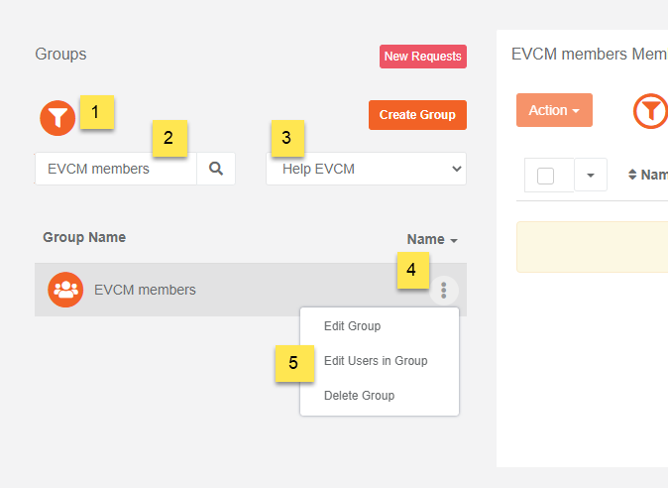
Task: Click the search magnifier icon
Action: 216,169
